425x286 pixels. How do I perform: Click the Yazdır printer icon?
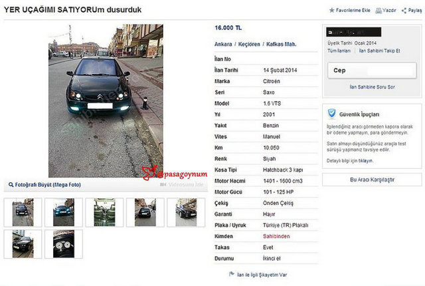coord(379,11)
